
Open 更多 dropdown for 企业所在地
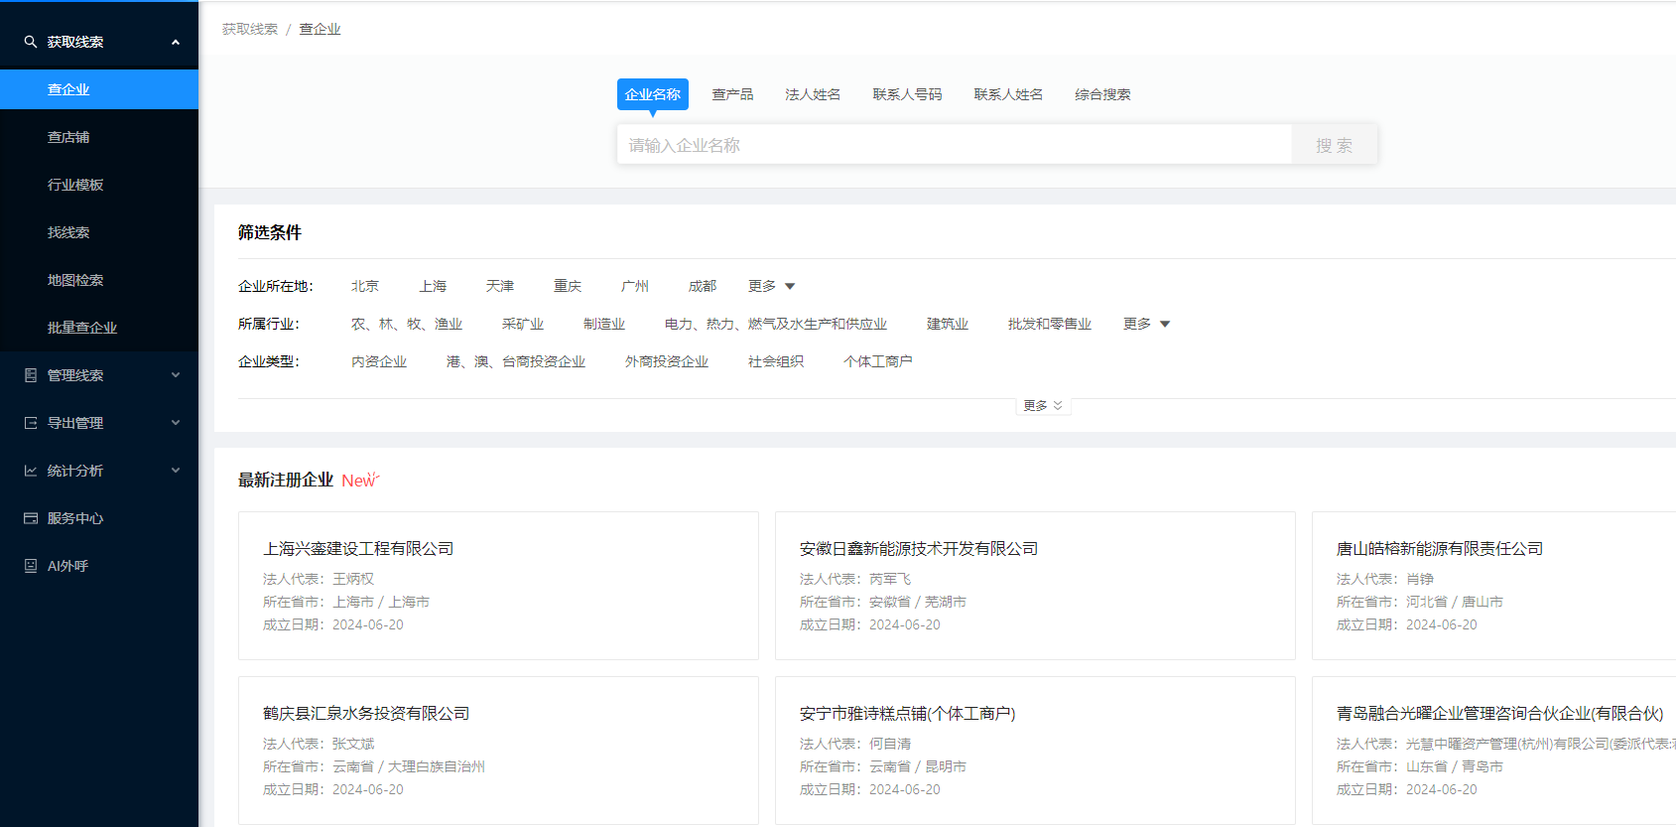click(x=772, y=286)
